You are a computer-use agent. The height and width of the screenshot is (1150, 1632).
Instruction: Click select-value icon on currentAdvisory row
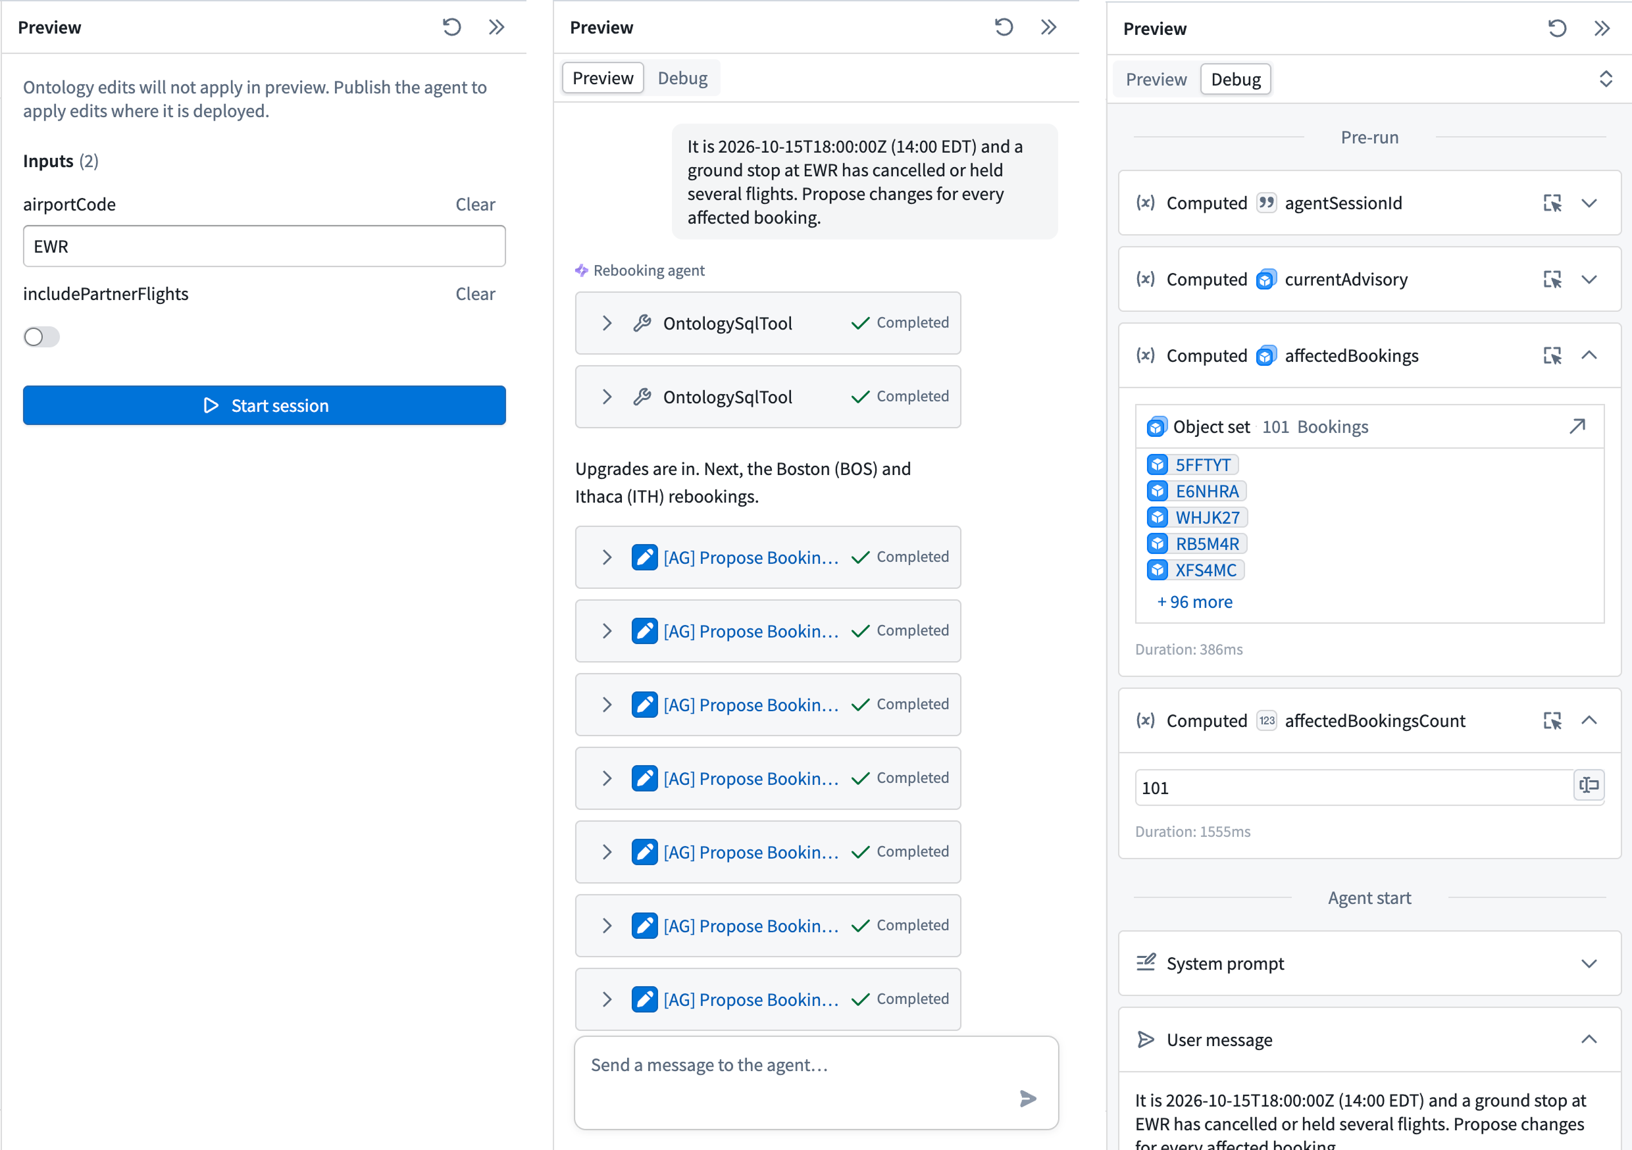[1552, 280]
